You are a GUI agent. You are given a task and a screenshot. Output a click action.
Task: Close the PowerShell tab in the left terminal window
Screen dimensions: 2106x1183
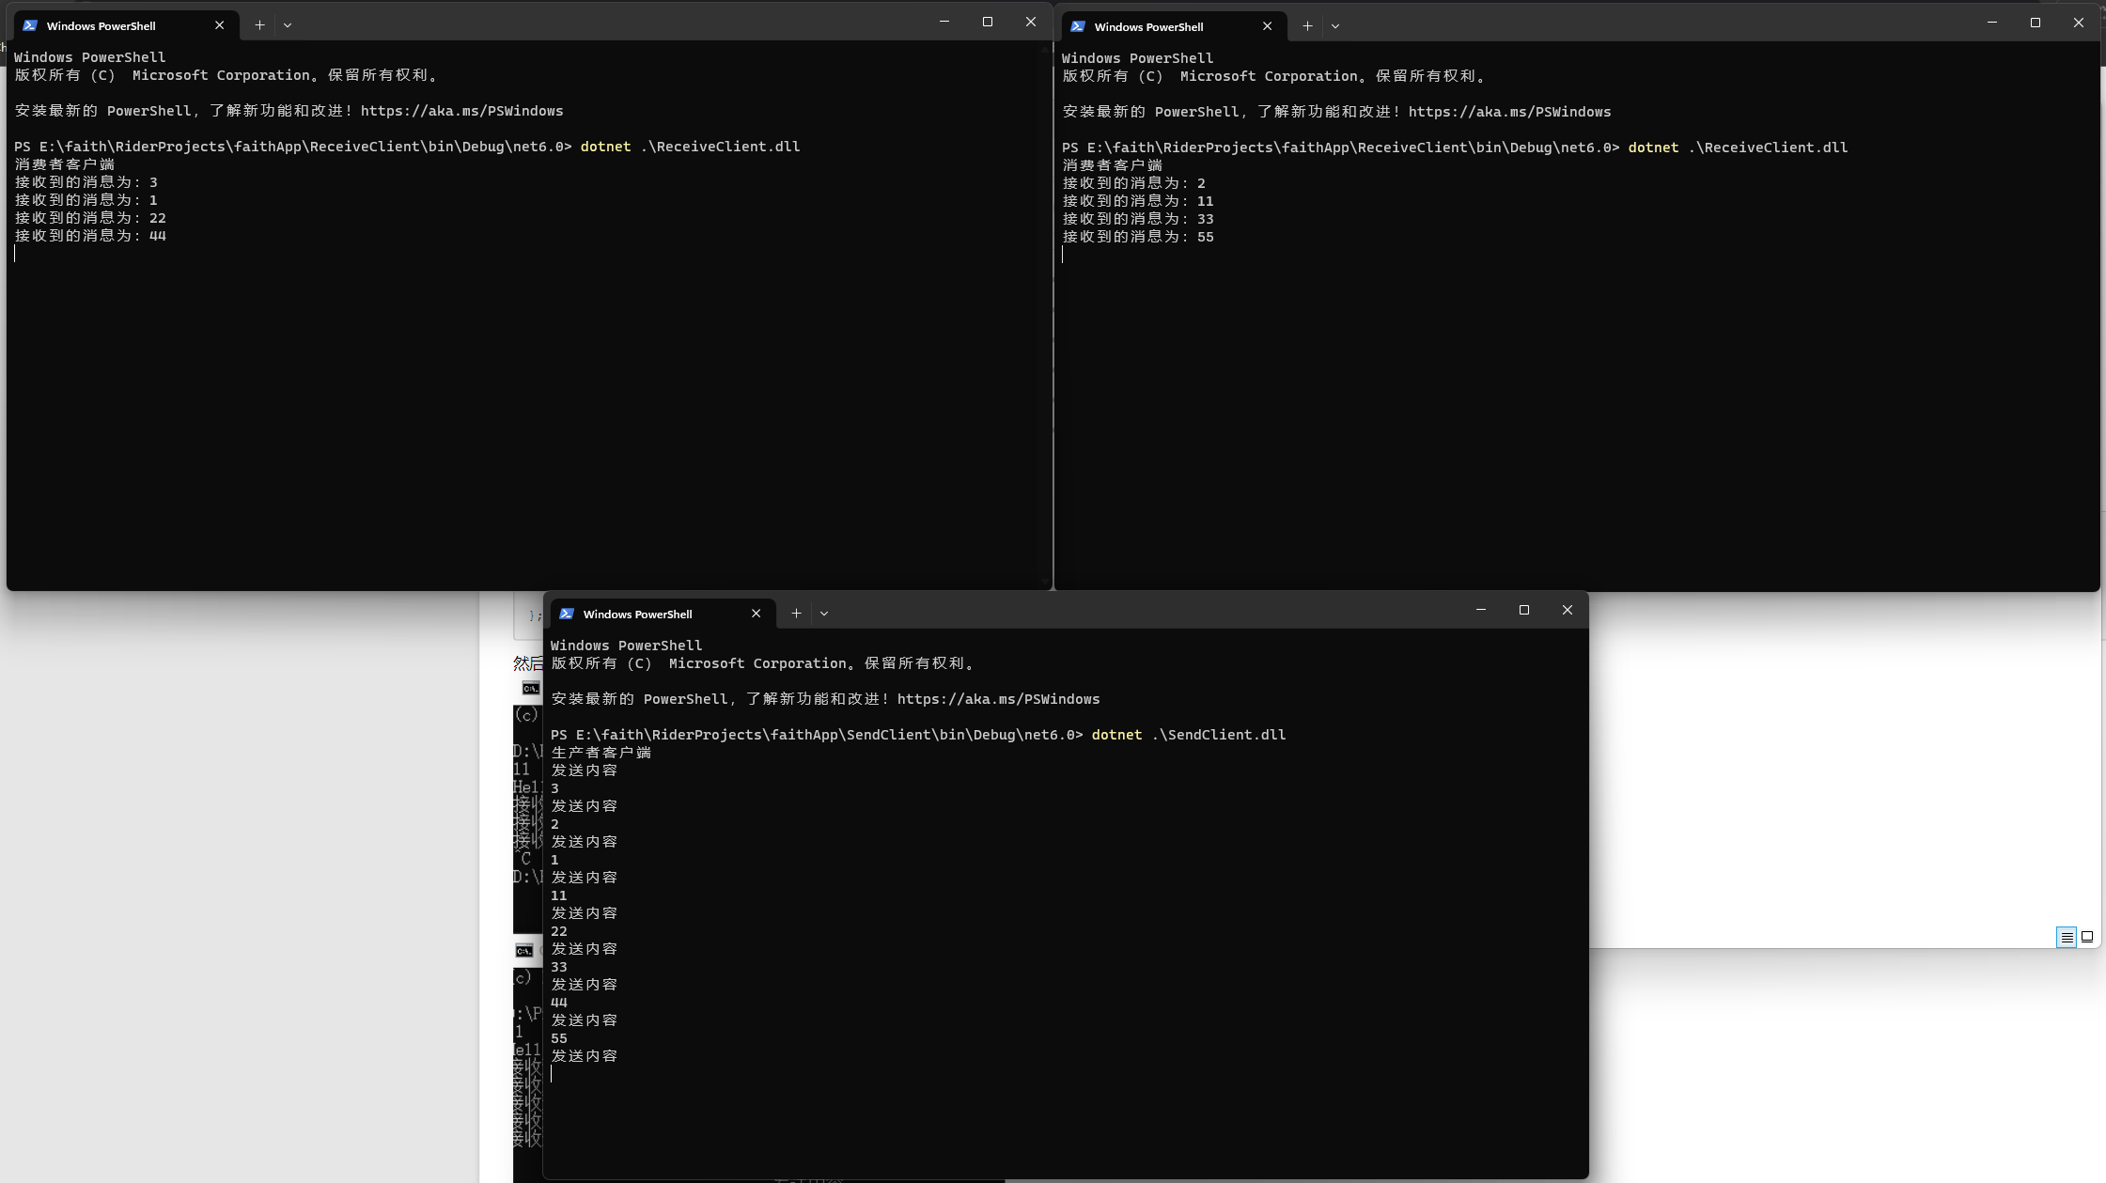pos(219,25)
